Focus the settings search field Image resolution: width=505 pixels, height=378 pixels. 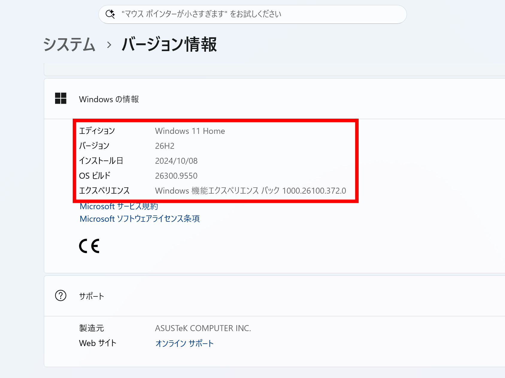[252, 14]
